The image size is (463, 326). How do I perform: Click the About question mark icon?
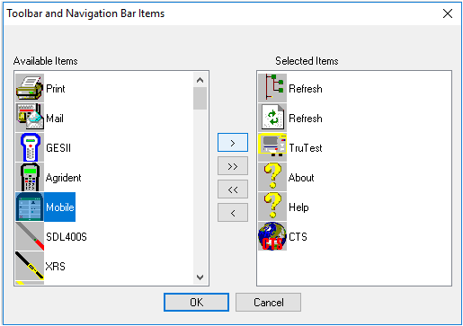pyautogui.click(x=272, y=177)
